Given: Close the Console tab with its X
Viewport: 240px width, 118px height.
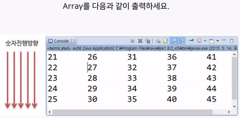Looking at the screenshot, I should (73, 41).
